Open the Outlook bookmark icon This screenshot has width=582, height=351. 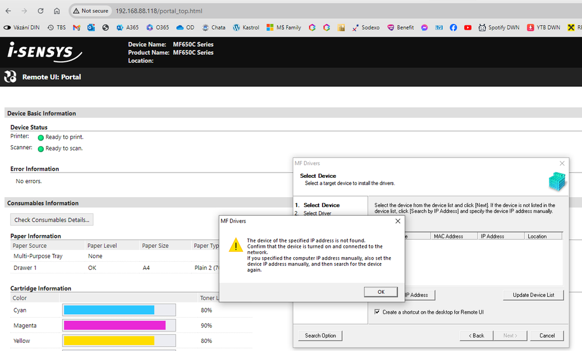(x=91, y=27)
